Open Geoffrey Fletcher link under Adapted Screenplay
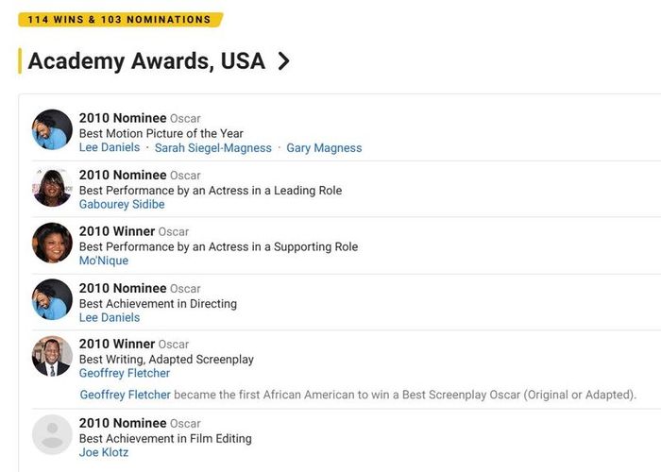Image resolution: width=661 pixels, height=472 pixels. 125,374
